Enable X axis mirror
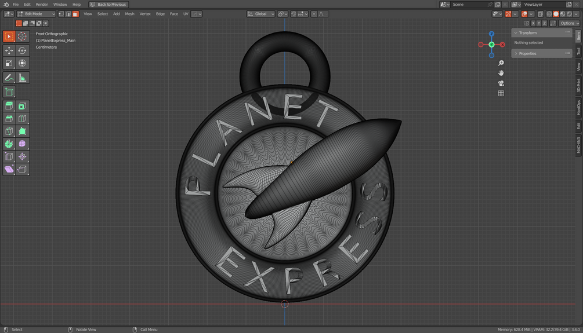The image size is (583, 333). coord(533,23)
